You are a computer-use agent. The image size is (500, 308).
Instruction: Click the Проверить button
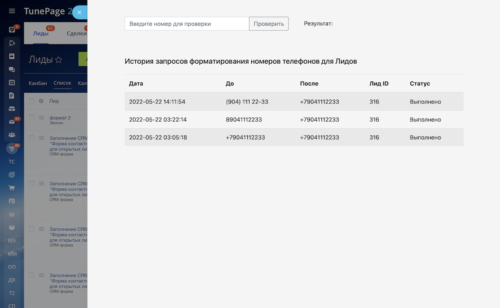click(x=269, y=24)
